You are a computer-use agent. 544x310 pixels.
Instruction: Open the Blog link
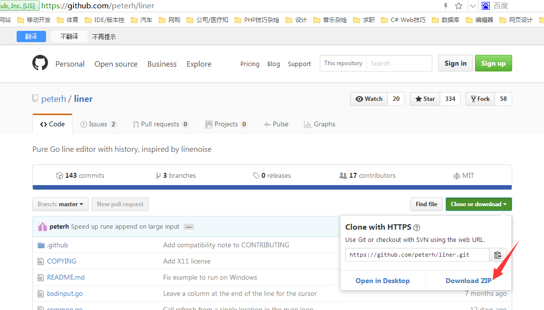point(273,64)
